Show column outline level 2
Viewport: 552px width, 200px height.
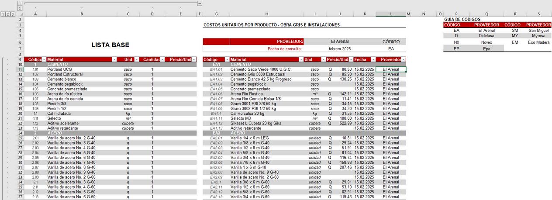20,8
